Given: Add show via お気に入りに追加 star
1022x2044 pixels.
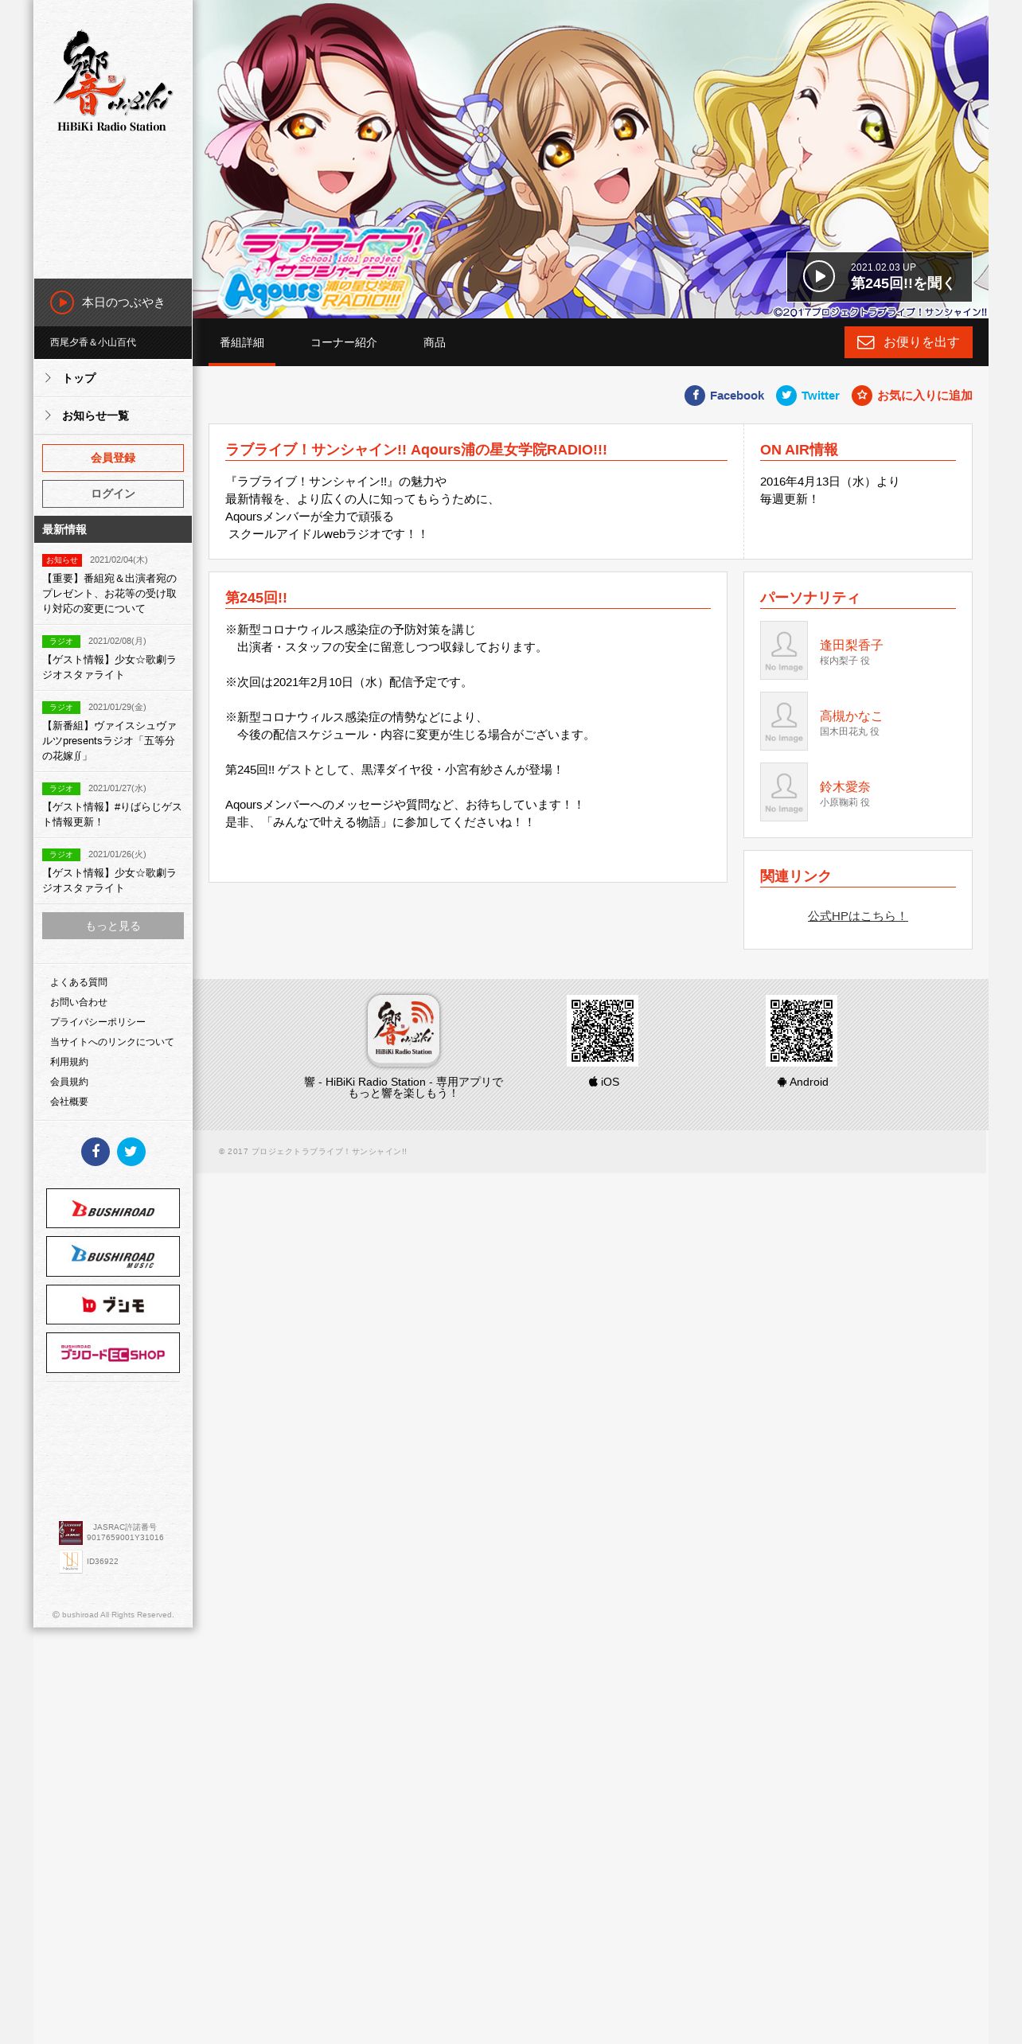Looking at the screenshot, I should tap(862, 396).
